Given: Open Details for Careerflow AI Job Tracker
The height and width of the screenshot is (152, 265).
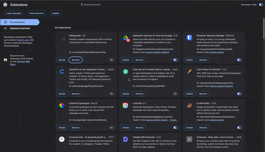Looking at the screenshot, I should pyautogui.click(x=62, y=94).
